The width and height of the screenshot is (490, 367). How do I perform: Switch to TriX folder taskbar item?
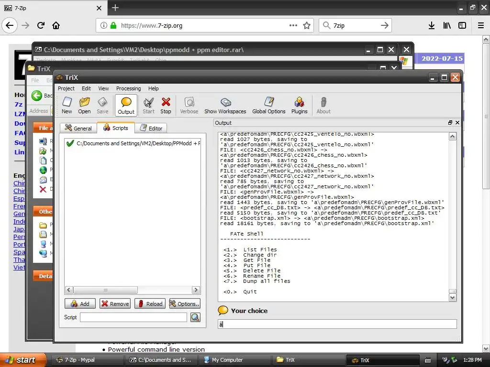pyautogui.click(x=308, y=360)
